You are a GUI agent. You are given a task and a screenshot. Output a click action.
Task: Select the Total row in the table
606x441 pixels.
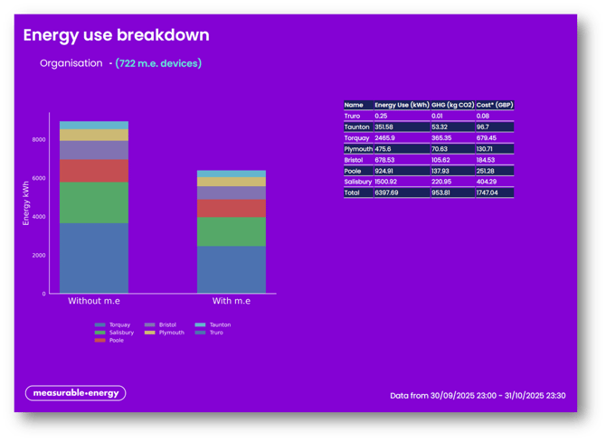[x=429, y=192]
